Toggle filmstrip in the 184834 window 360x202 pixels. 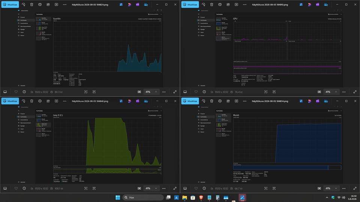(x=185, y=188)
